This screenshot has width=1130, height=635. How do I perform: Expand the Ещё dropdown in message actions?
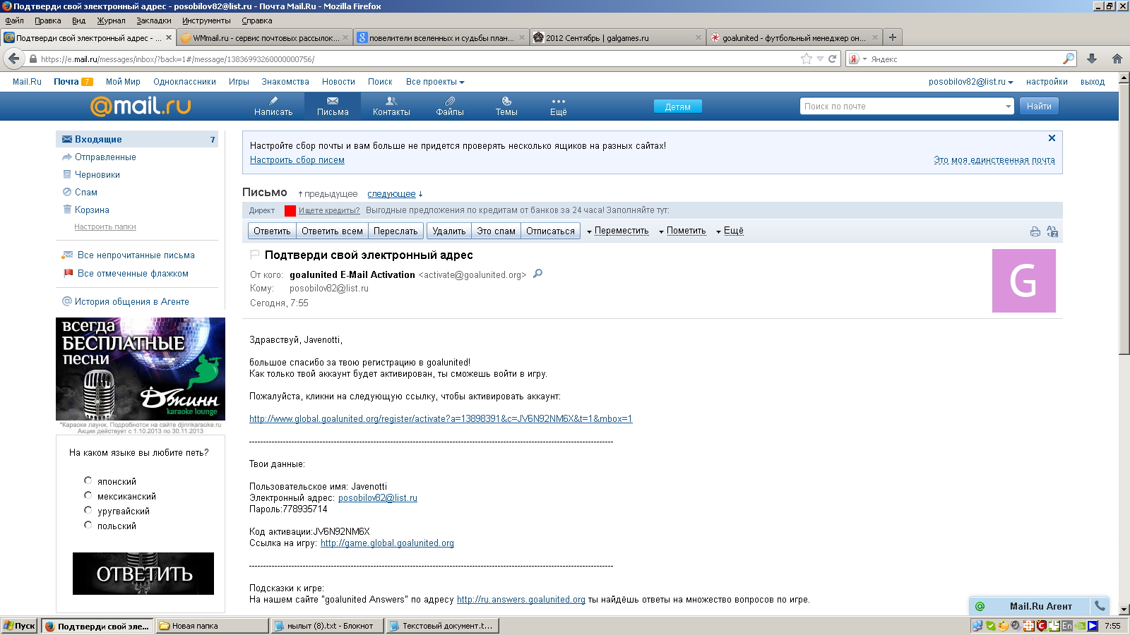pos(730,231)
